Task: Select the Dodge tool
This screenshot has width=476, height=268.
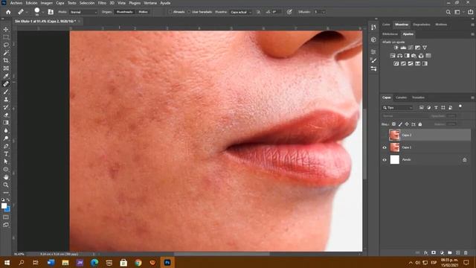Action: [x=6, y=138]
